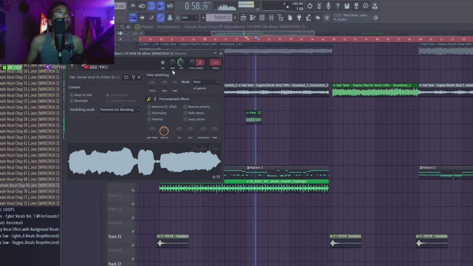Enable Resample option
This screenshot has height=266, width=473.
point(79,101)
